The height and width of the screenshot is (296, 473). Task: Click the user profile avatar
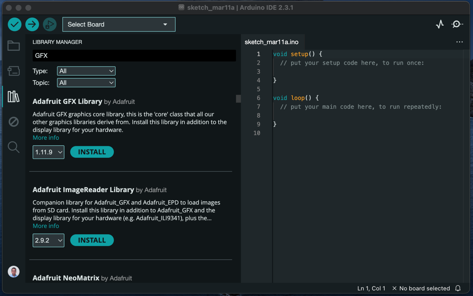(x=14, y=272)
